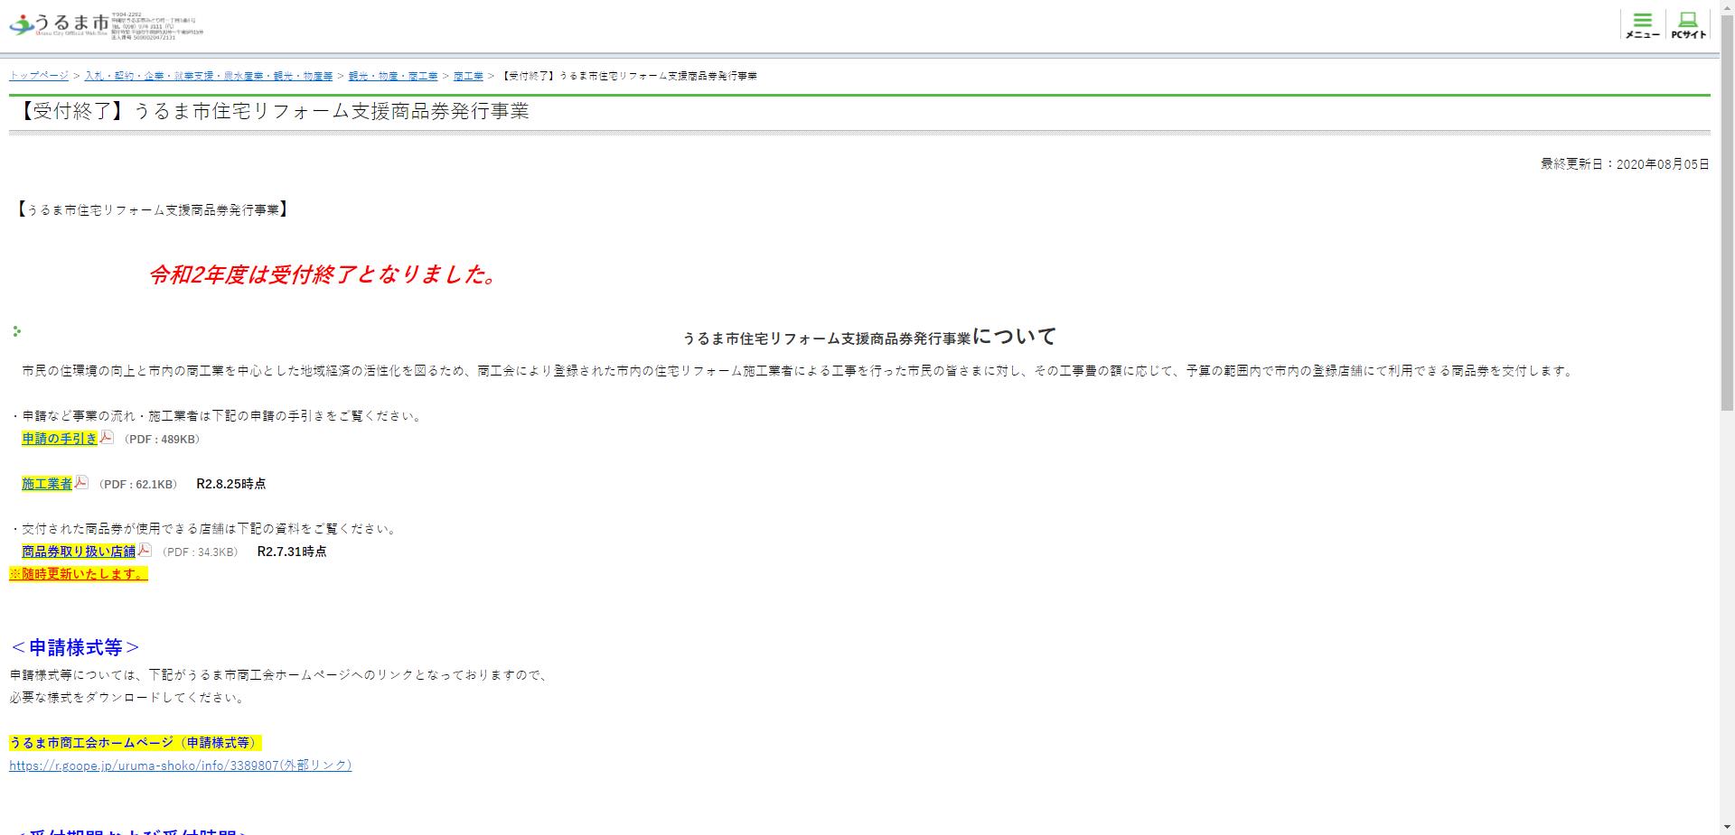
Task: Click the 施工業者 link
Action: coord(45,483)
